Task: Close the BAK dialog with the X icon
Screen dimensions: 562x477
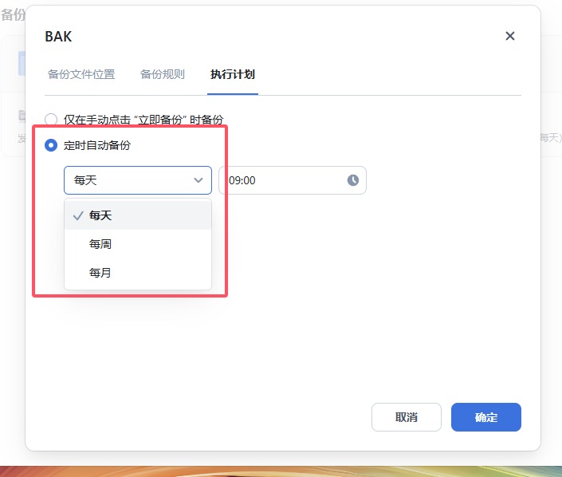Action: [509, 36]
